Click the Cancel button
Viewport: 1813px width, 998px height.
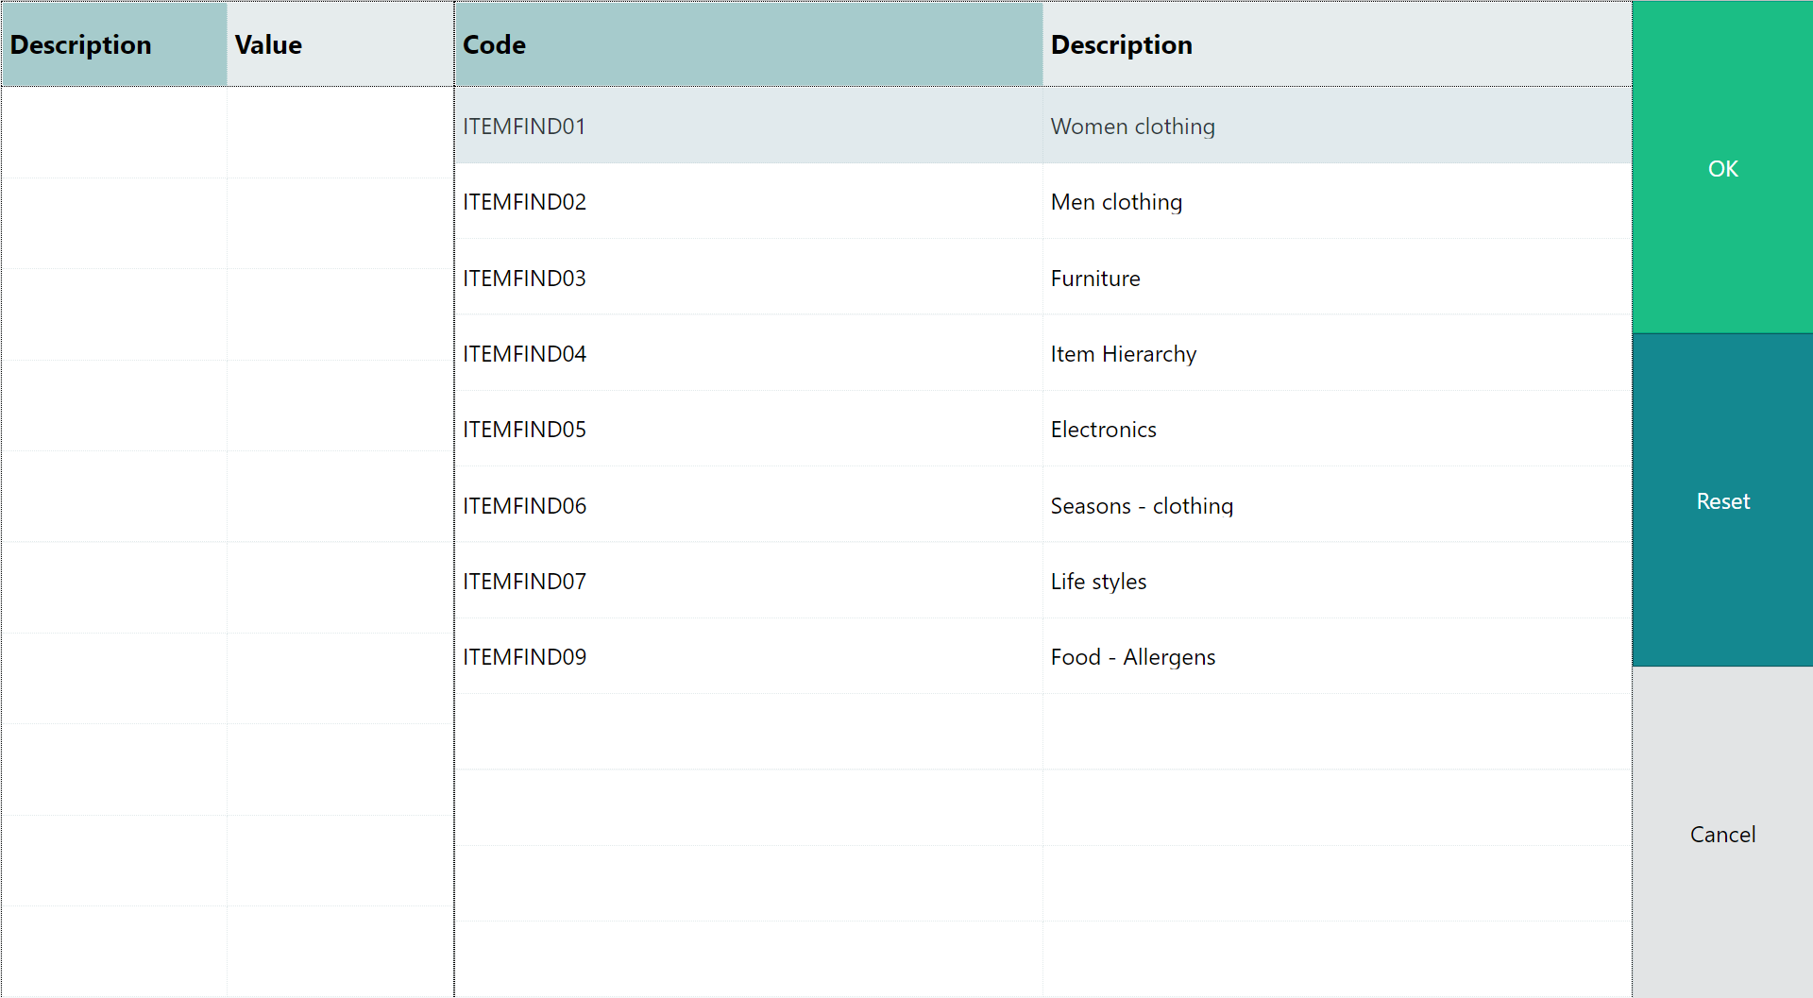tap(1722, 834)
